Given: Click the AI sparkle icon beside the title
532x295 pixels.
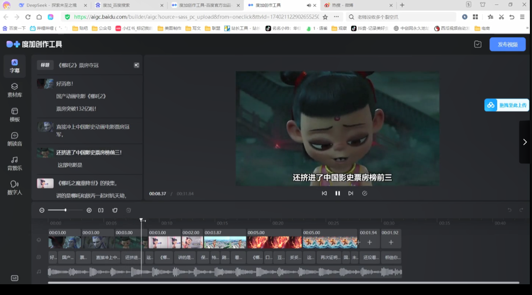Looking at the screenshot, I should click(136, 65).
